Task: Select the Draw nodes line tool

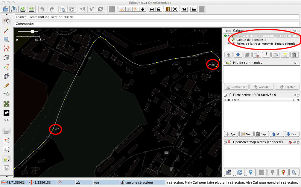Action: click(x=6, y=30)
